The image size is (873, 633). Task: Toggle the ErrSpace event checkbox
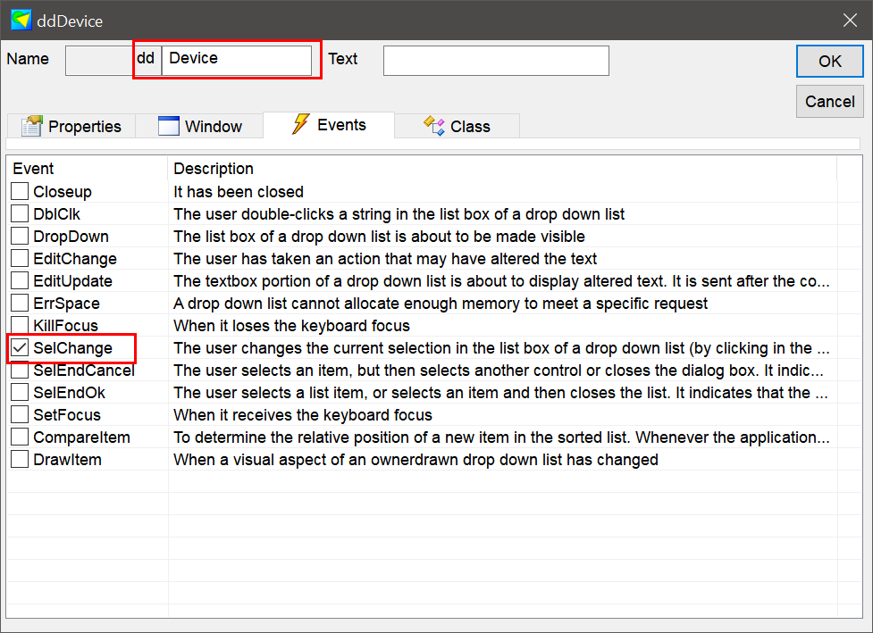click(20, 302)
